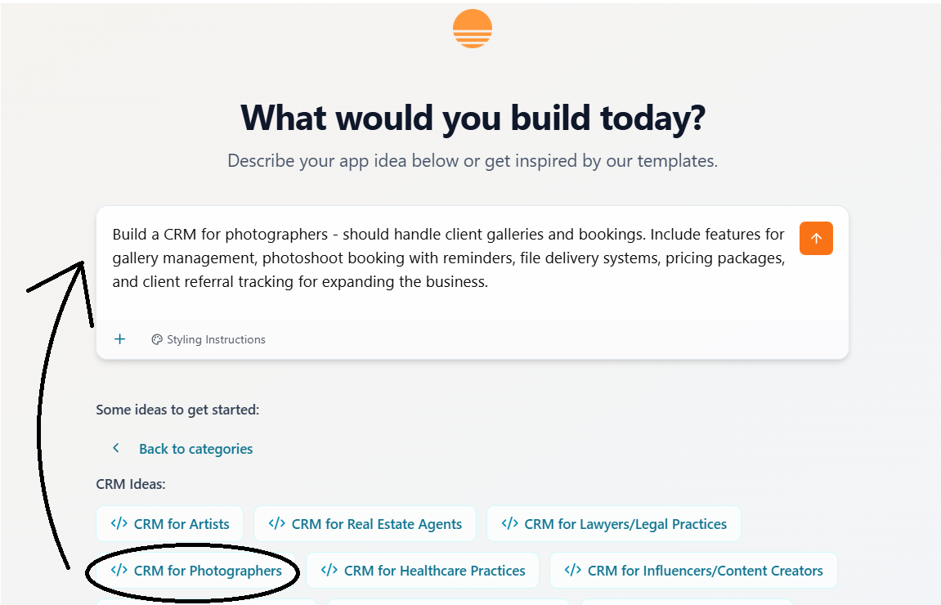The height and width of the screenshot is (605, 941).
Task: Select the CRM for Photographers template
Action: (196, 571)
